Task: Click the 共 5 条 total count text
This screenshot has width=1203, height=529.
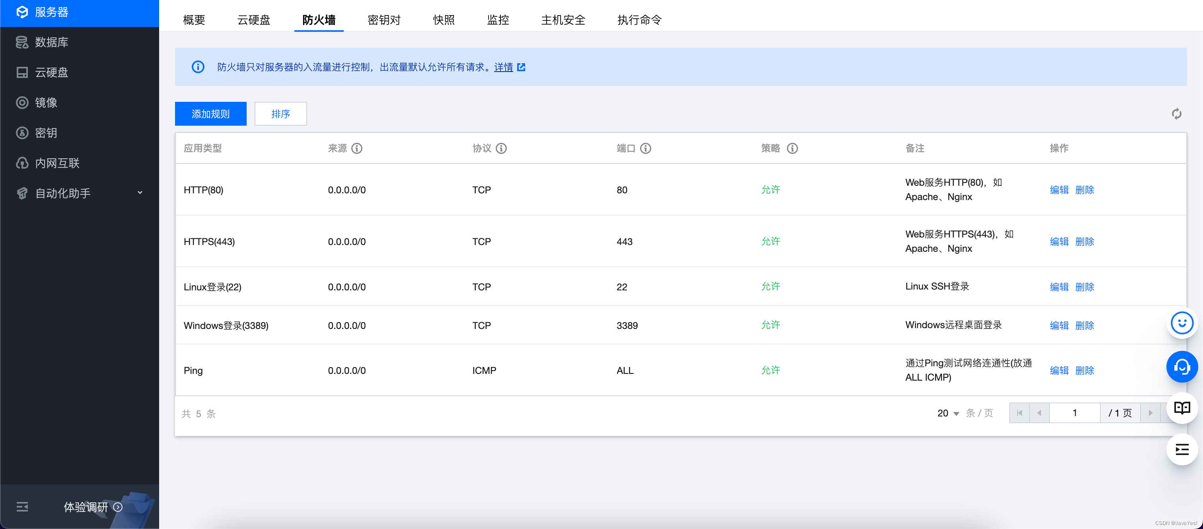Action: tap(199, 414)
